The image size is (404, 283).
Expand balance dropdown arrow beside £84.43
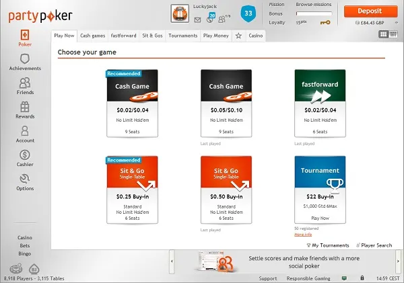(x=397, y=23)
